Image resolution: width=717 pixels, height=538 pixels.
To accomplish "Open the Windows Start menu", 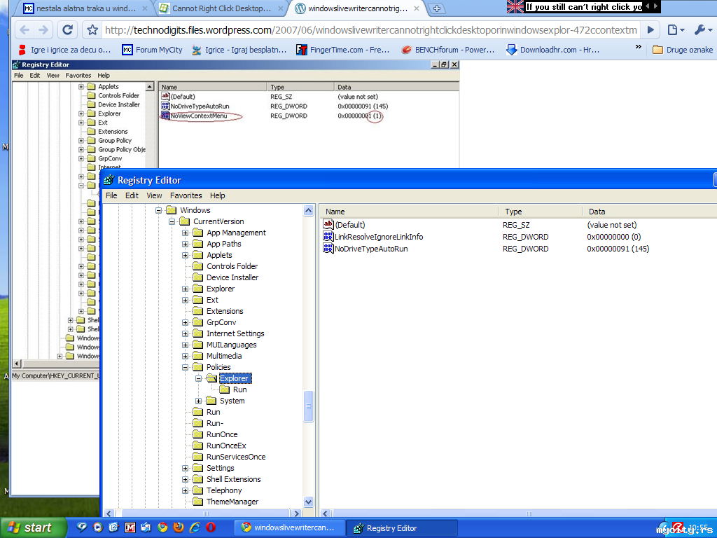I will (33, 527).
